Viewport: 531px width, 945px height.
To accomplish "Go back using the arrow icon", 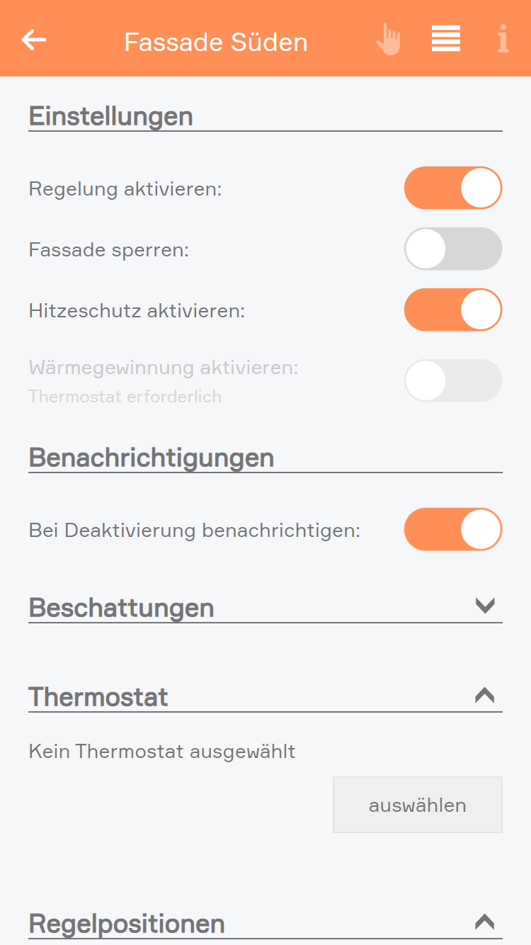I will [x=34, y=40].
